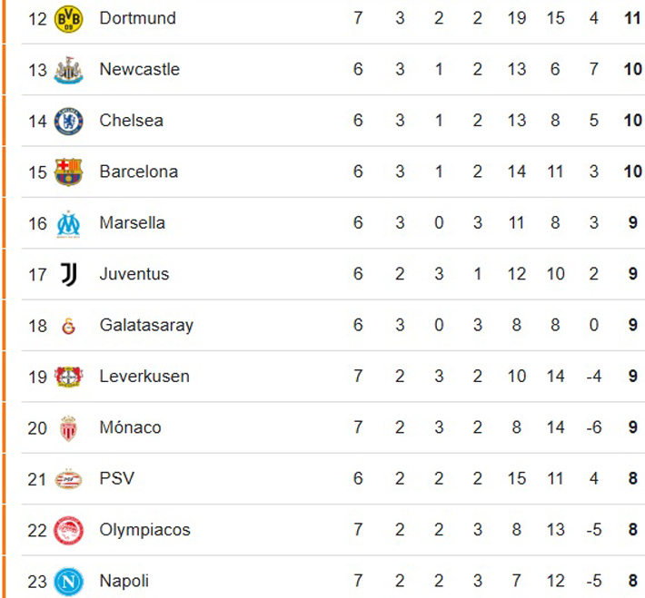Click the Leverkusen club crest
Image resolution: width=645 pixels, height=598 pixels.
[x=68, y=377]
